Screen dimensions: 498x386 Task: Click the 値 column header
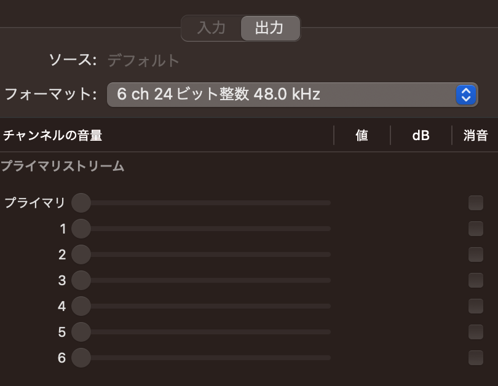362,136
